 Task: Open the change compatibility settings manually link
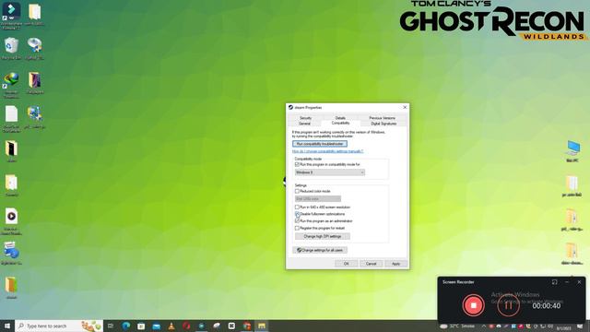(328, 151)
